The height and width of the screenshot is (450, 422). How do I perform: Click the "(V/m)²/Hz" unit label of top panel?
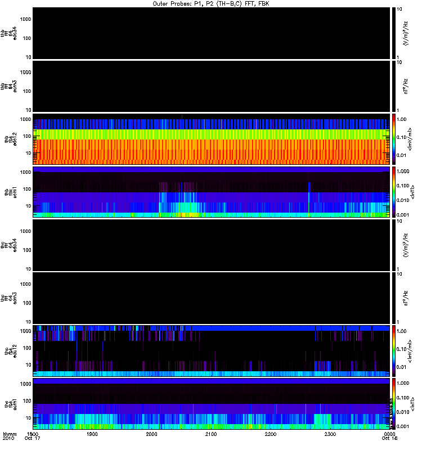point(406,33)
